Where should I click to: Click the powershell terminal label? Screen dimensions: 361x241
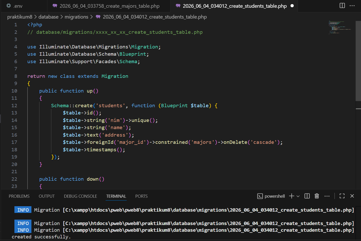tap(275, 196)
